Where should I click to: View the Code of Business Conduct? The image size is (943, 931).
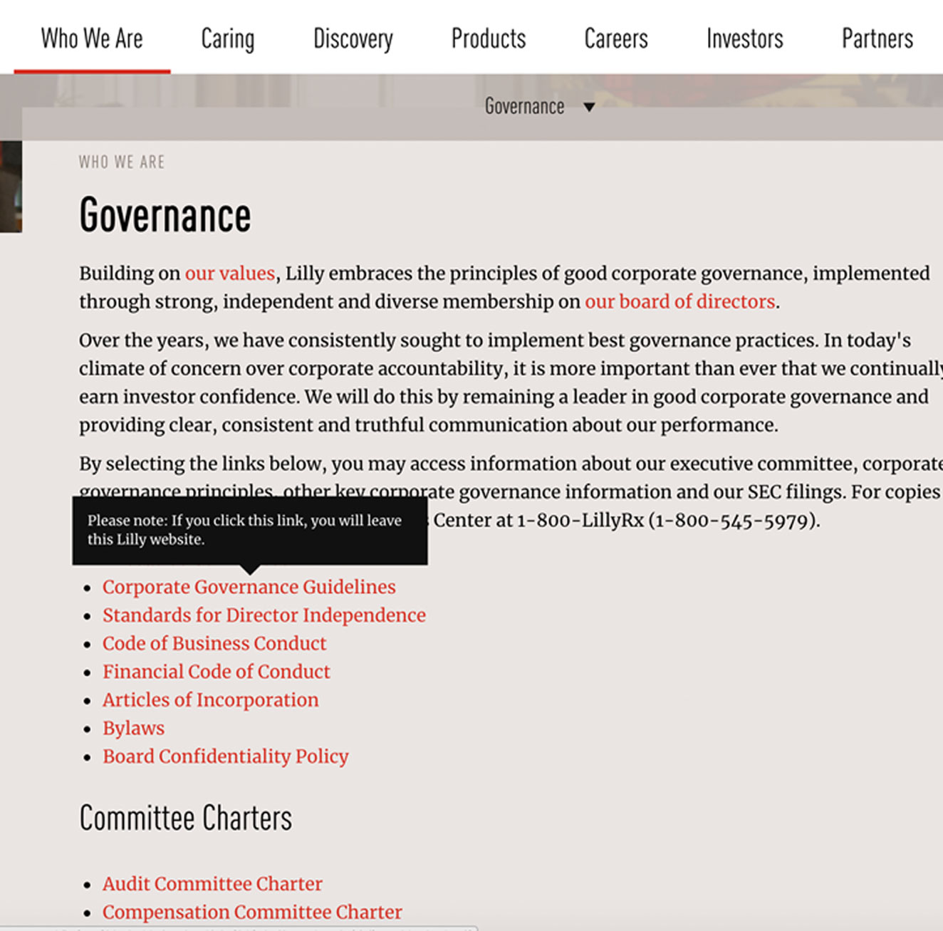tap(214, 644)
